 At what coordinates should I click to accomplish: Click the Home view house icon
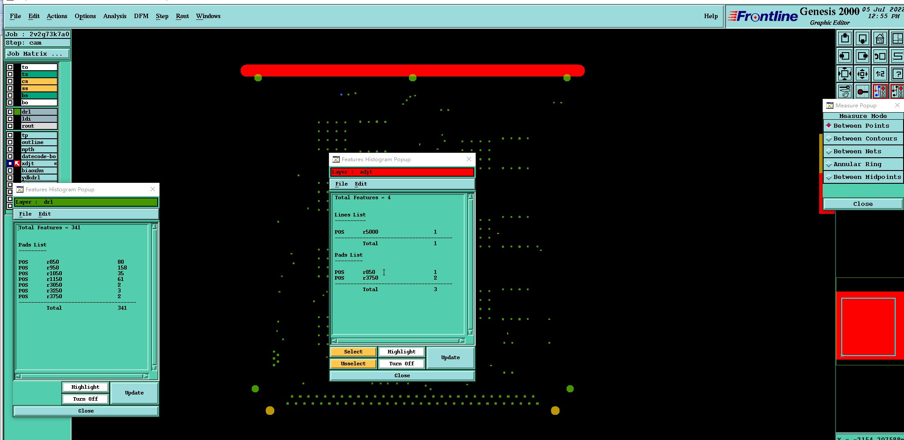coord(880,38)
